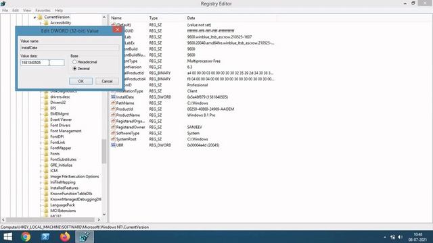Open the volume control in system tray
433x243 pixels.
click(x=401, y=237)
